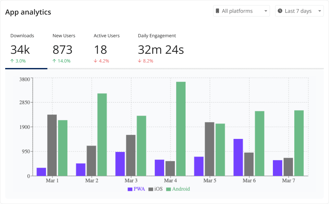This screenshot has height=204, width=329.
Task: Click the PWA bar for Mar 6
Action: pos(238,157)
